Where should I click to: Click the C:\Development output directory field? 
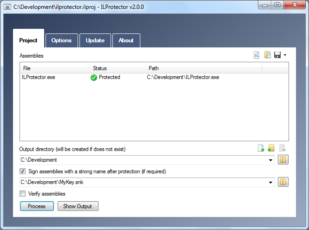tap(147, 160)
